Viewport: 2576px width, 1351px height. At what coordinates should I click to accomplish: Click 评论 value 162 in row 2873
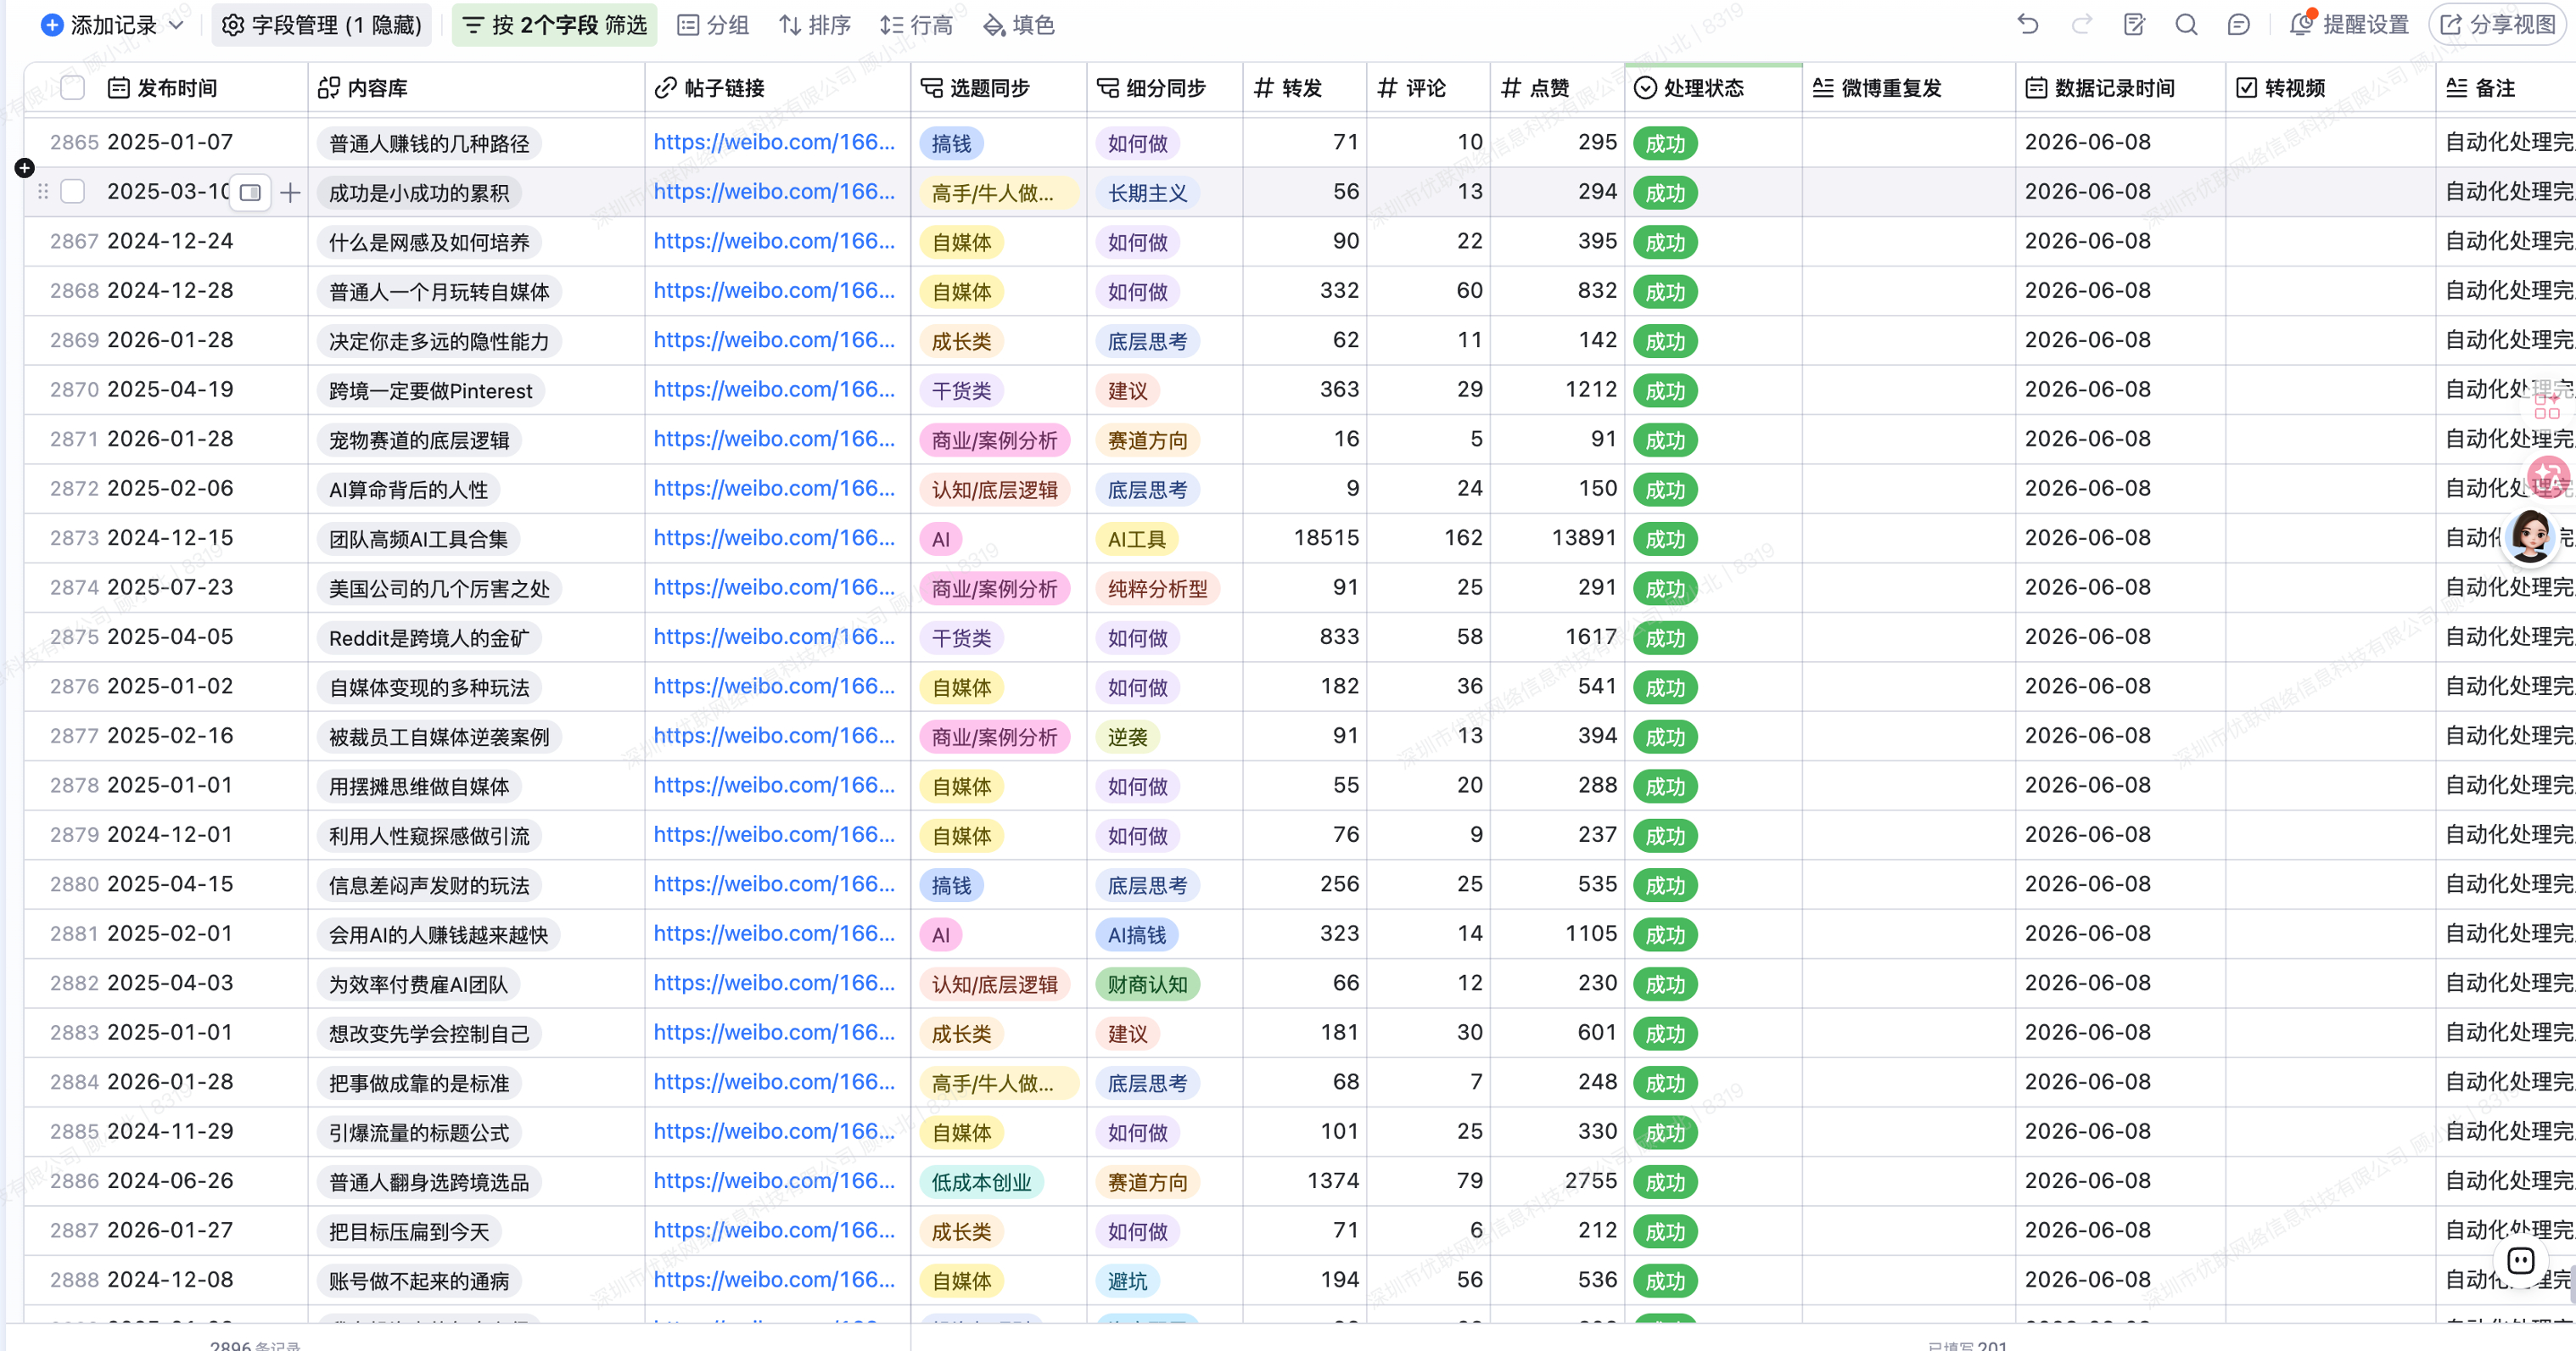click(x=1463, y=538)
